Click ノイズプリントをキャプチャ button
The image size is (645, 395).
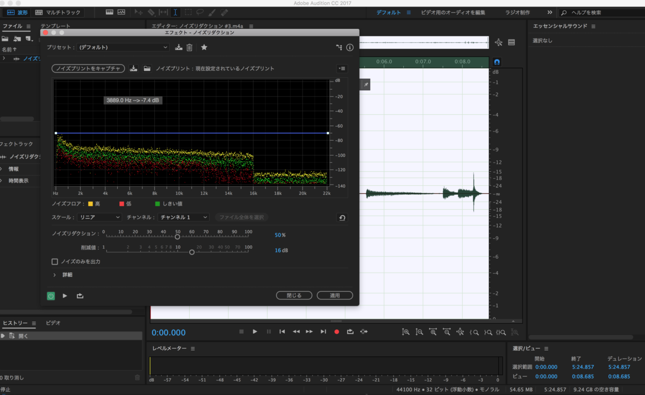[88, 69]
